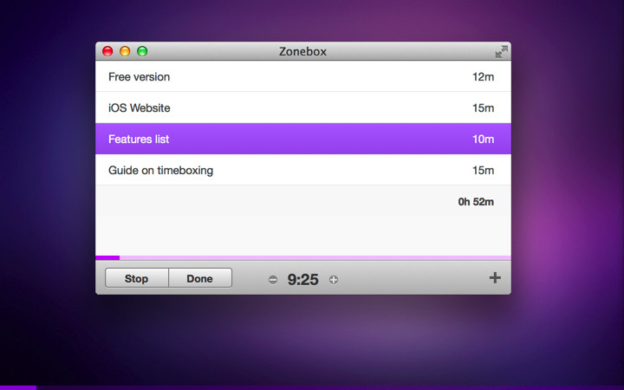The image size is (624, 390).
Task: Mark the current task as Done
Action: coord(200,278)
